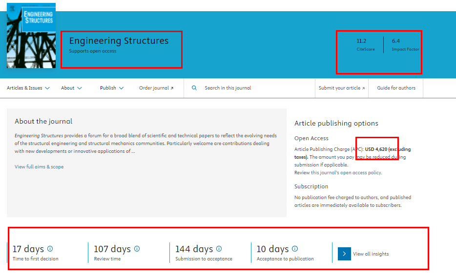The width and height of the screenshot is (456, 275).
Task: Click the info icon beside 144 days
Action: coord(219,249)
